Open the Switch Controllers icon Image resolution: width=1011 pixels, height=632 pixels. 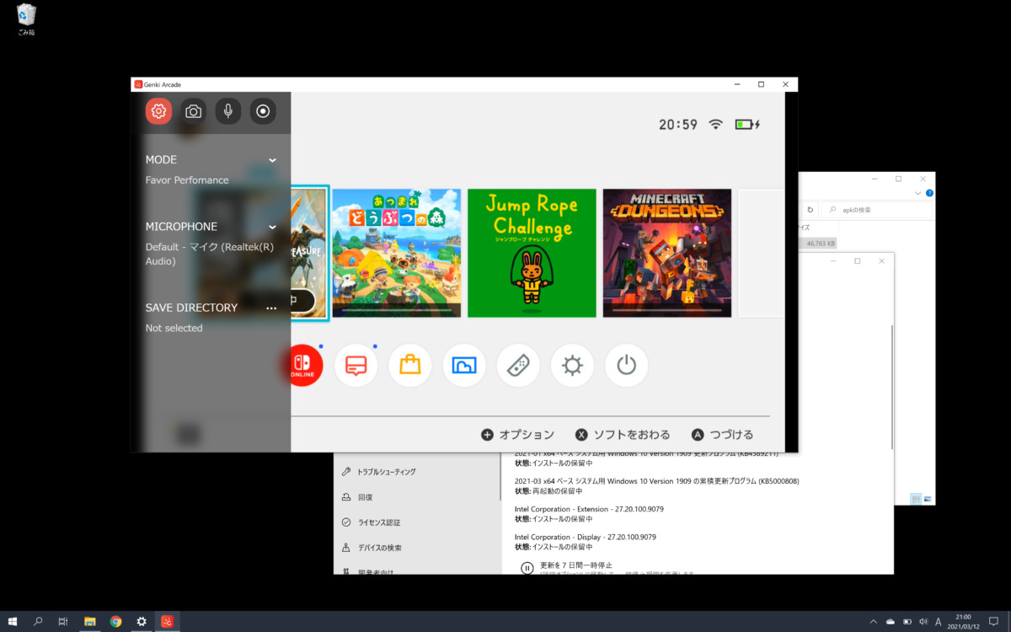518,366
